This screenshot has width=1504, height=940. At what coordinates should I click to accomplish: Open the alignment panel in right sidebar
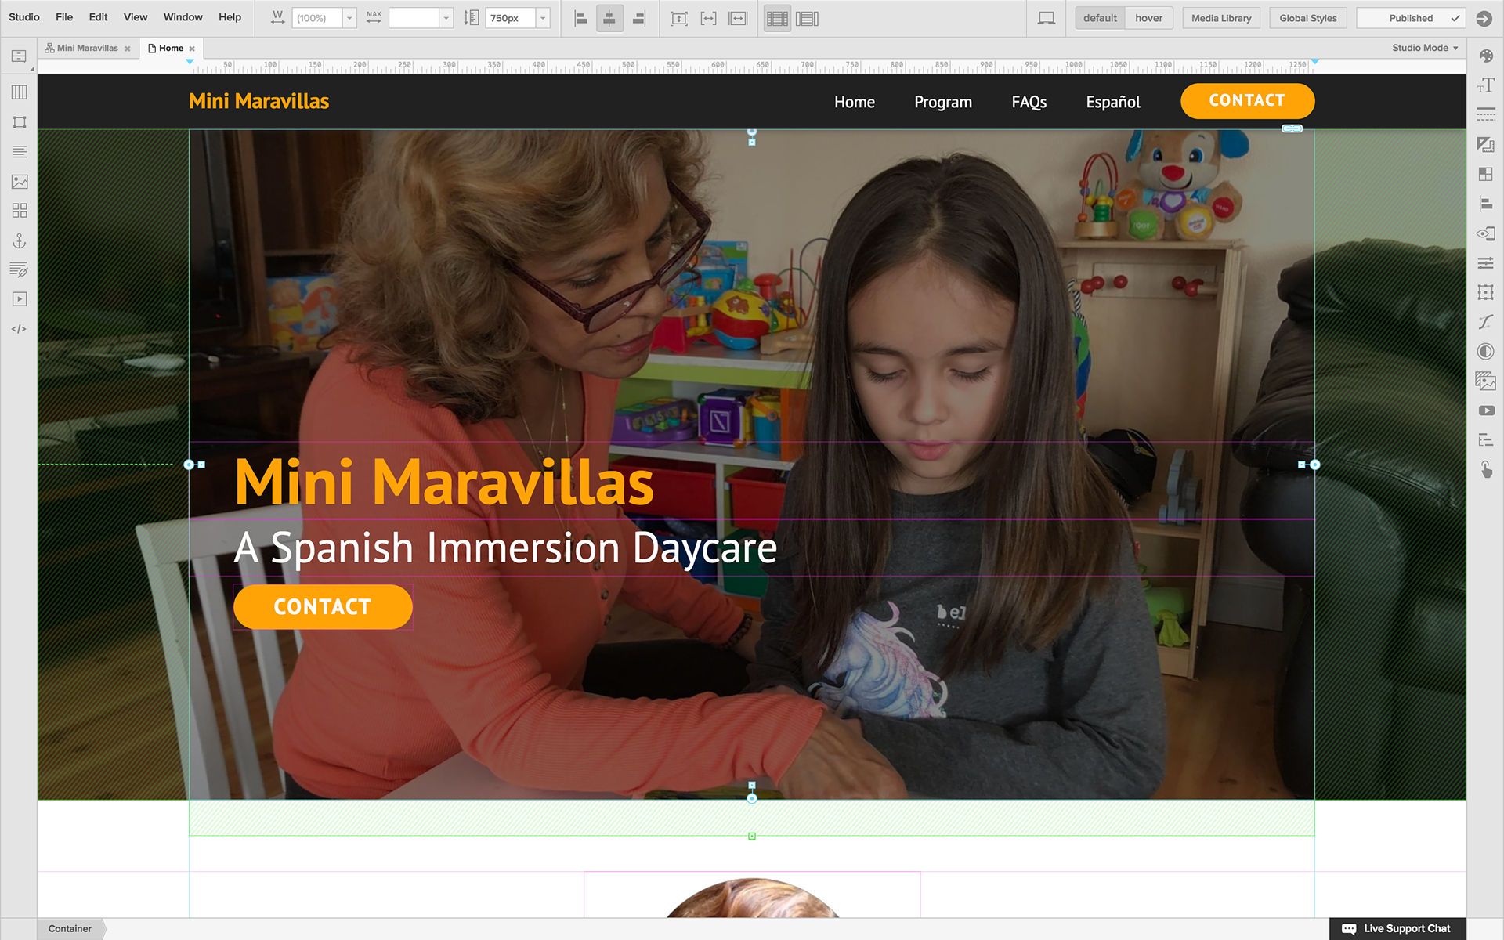[1486, 204]
